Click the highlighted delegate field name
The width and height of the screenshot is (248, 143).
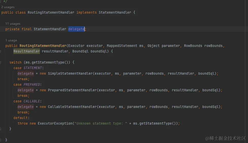click(76, 29)
